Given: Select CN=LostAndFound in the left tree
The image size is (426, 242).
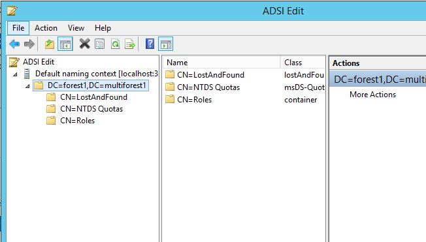Looking at the screenshot, I should (x=93, y=97).
